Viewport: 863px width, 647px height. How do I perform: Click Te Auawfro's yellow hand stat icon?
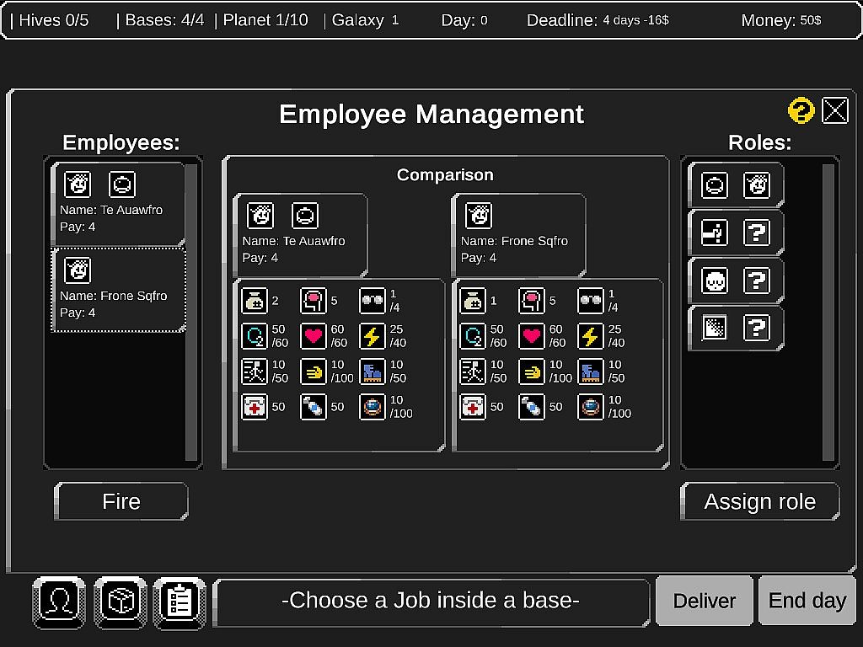coord(314,372)
